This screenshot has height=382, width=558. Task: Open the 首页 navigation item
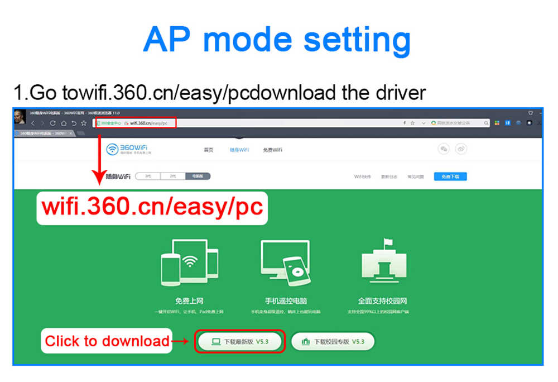(209, 150)
